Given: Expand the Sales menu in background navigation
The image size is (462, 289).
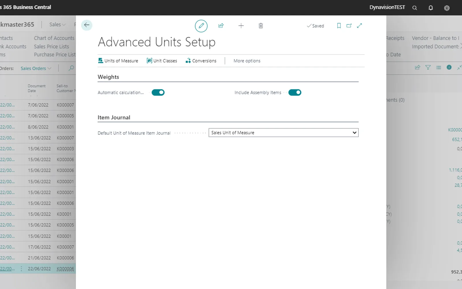Looking at the screenshot, I should (x=57, y=25).
